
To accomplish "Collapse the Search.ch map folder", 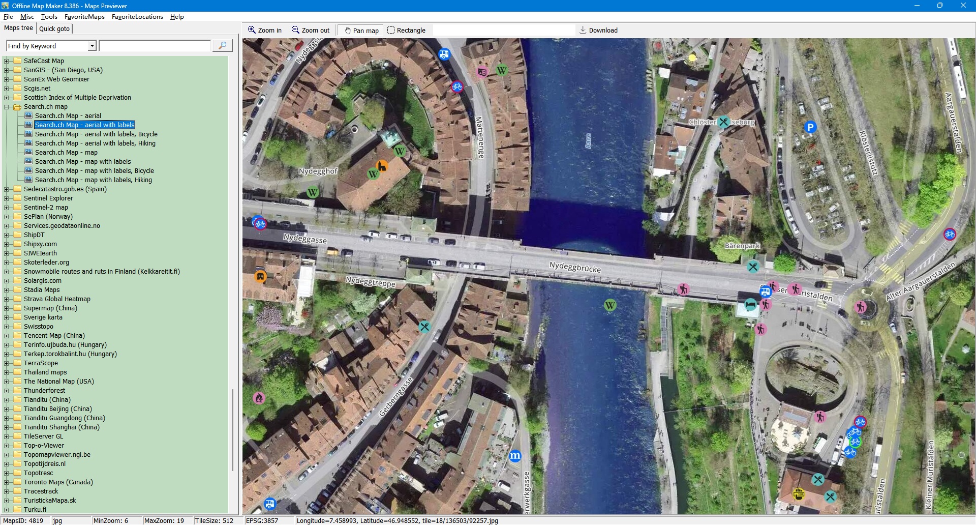I will click(x=7, y=107).
